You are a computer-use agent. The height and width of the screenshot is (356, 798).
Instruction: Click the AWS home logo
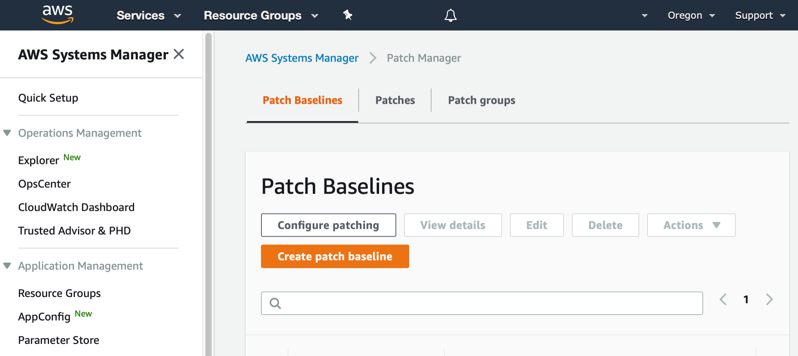57,15
